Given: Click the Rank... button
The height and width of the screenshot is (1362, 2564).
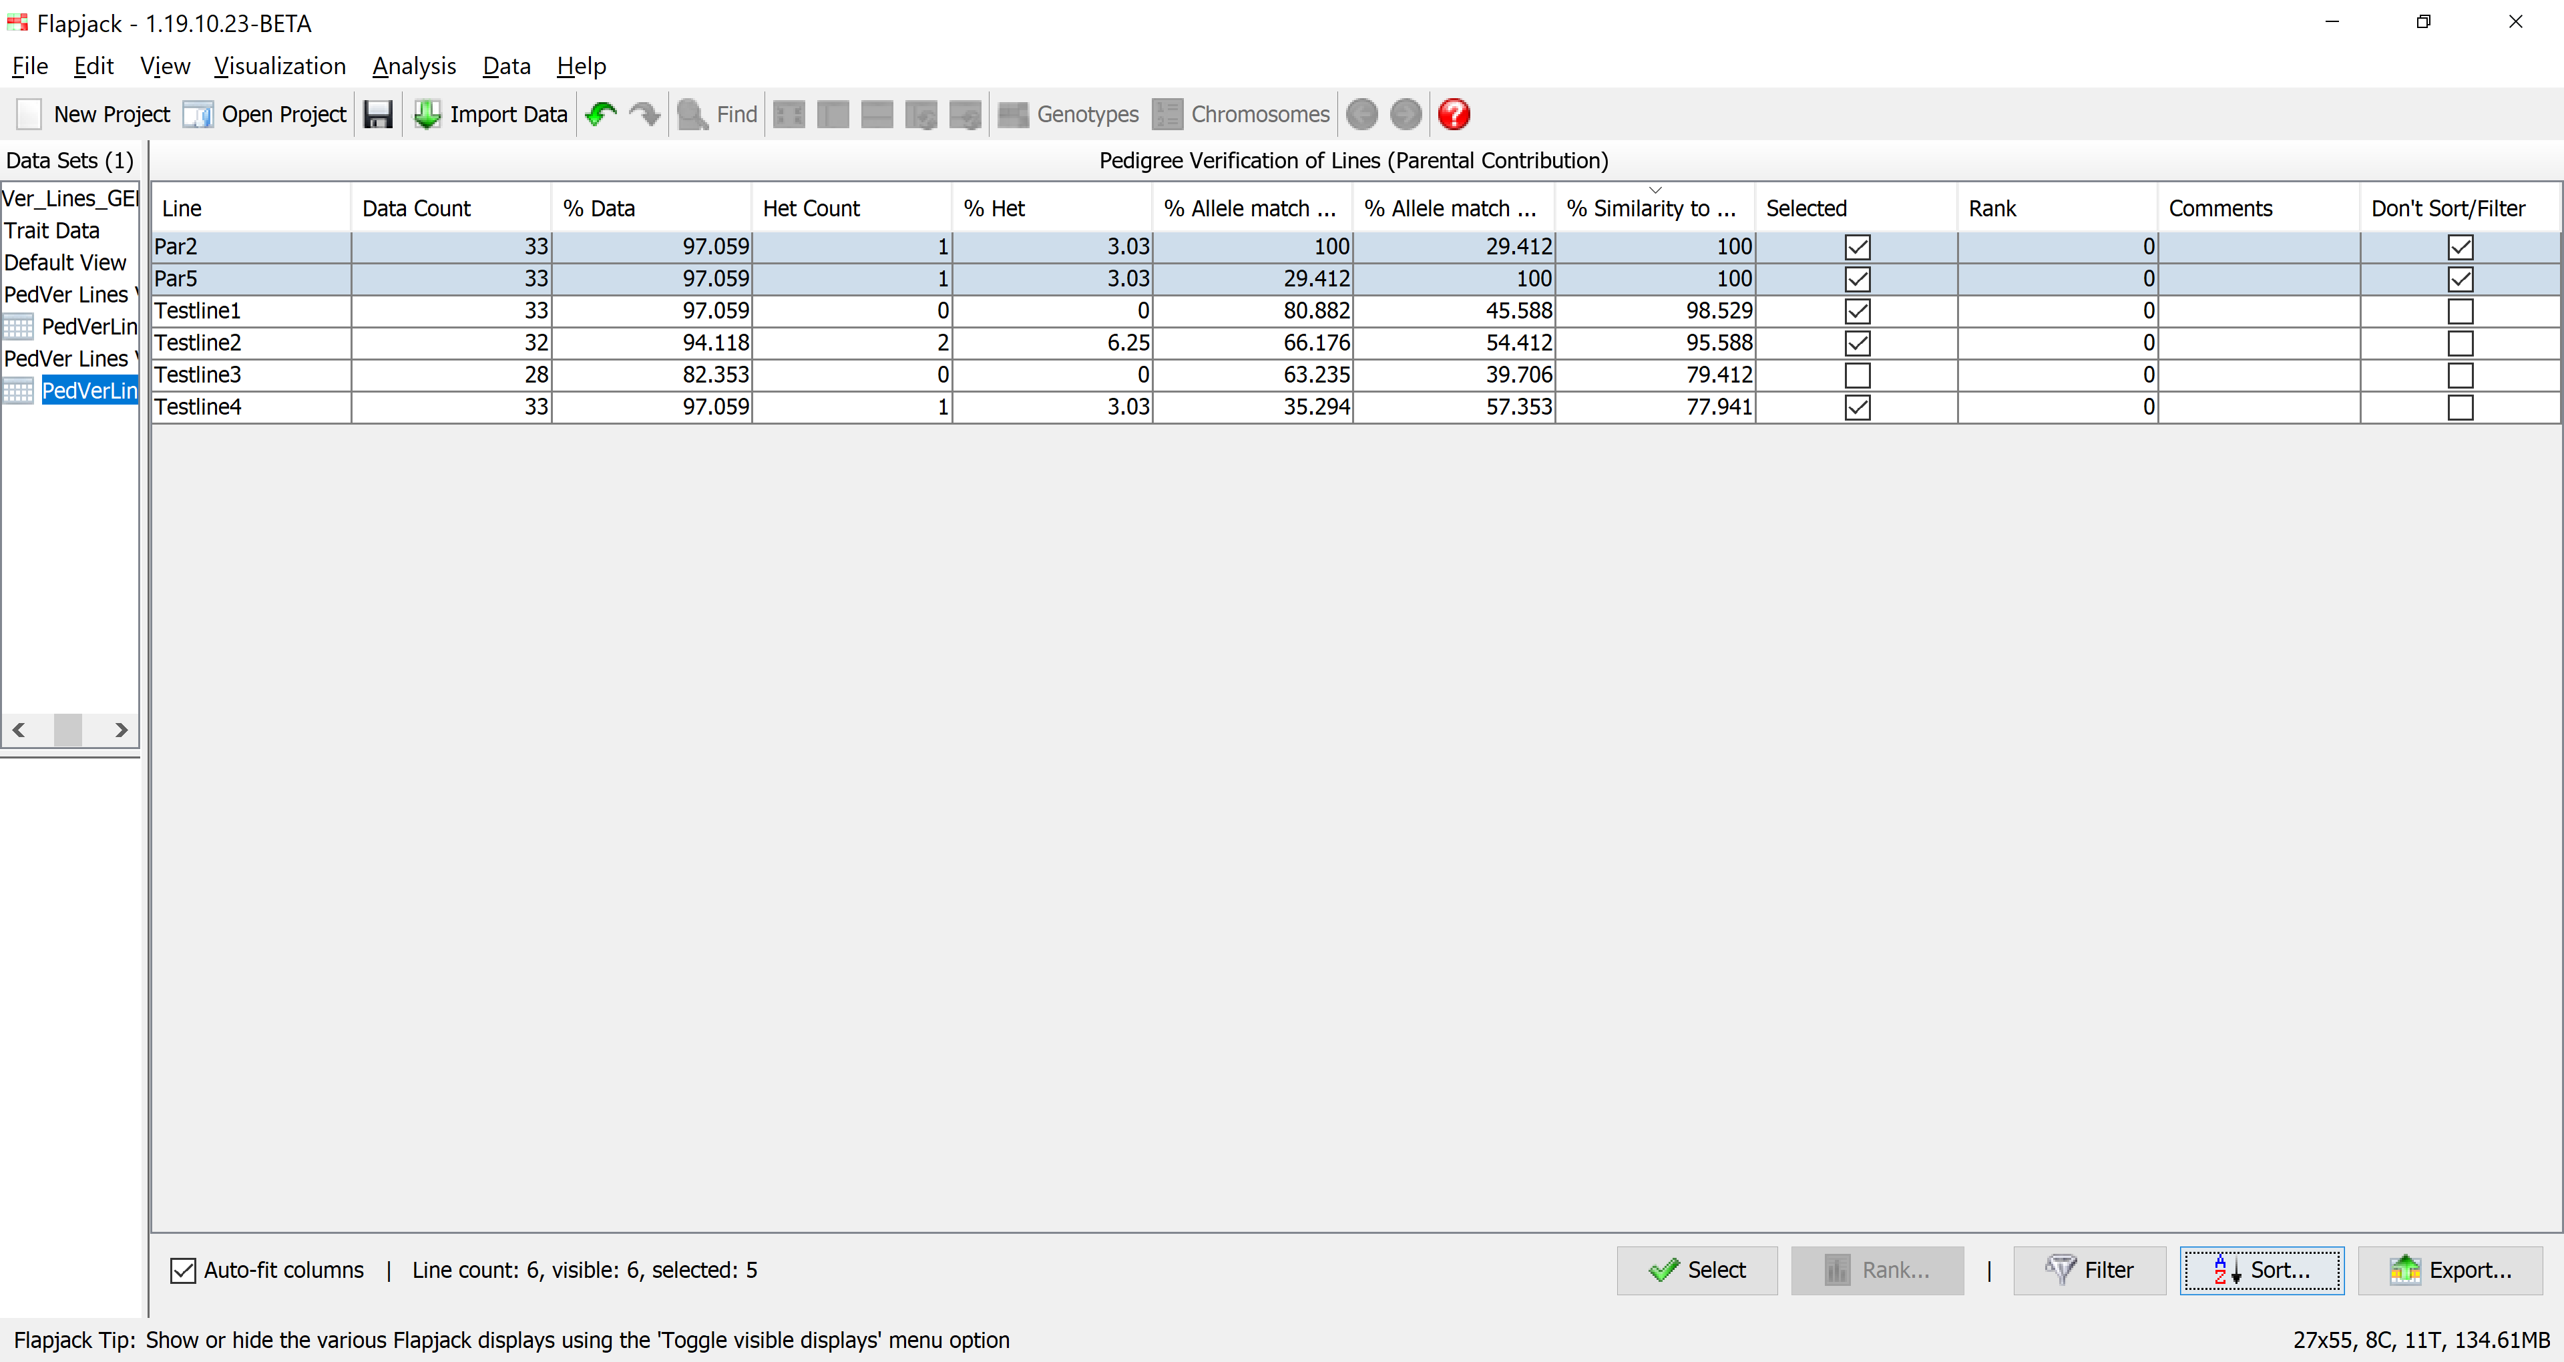Looking at the screenshot, I should pyautogui.click(x=1877, y=1271).
